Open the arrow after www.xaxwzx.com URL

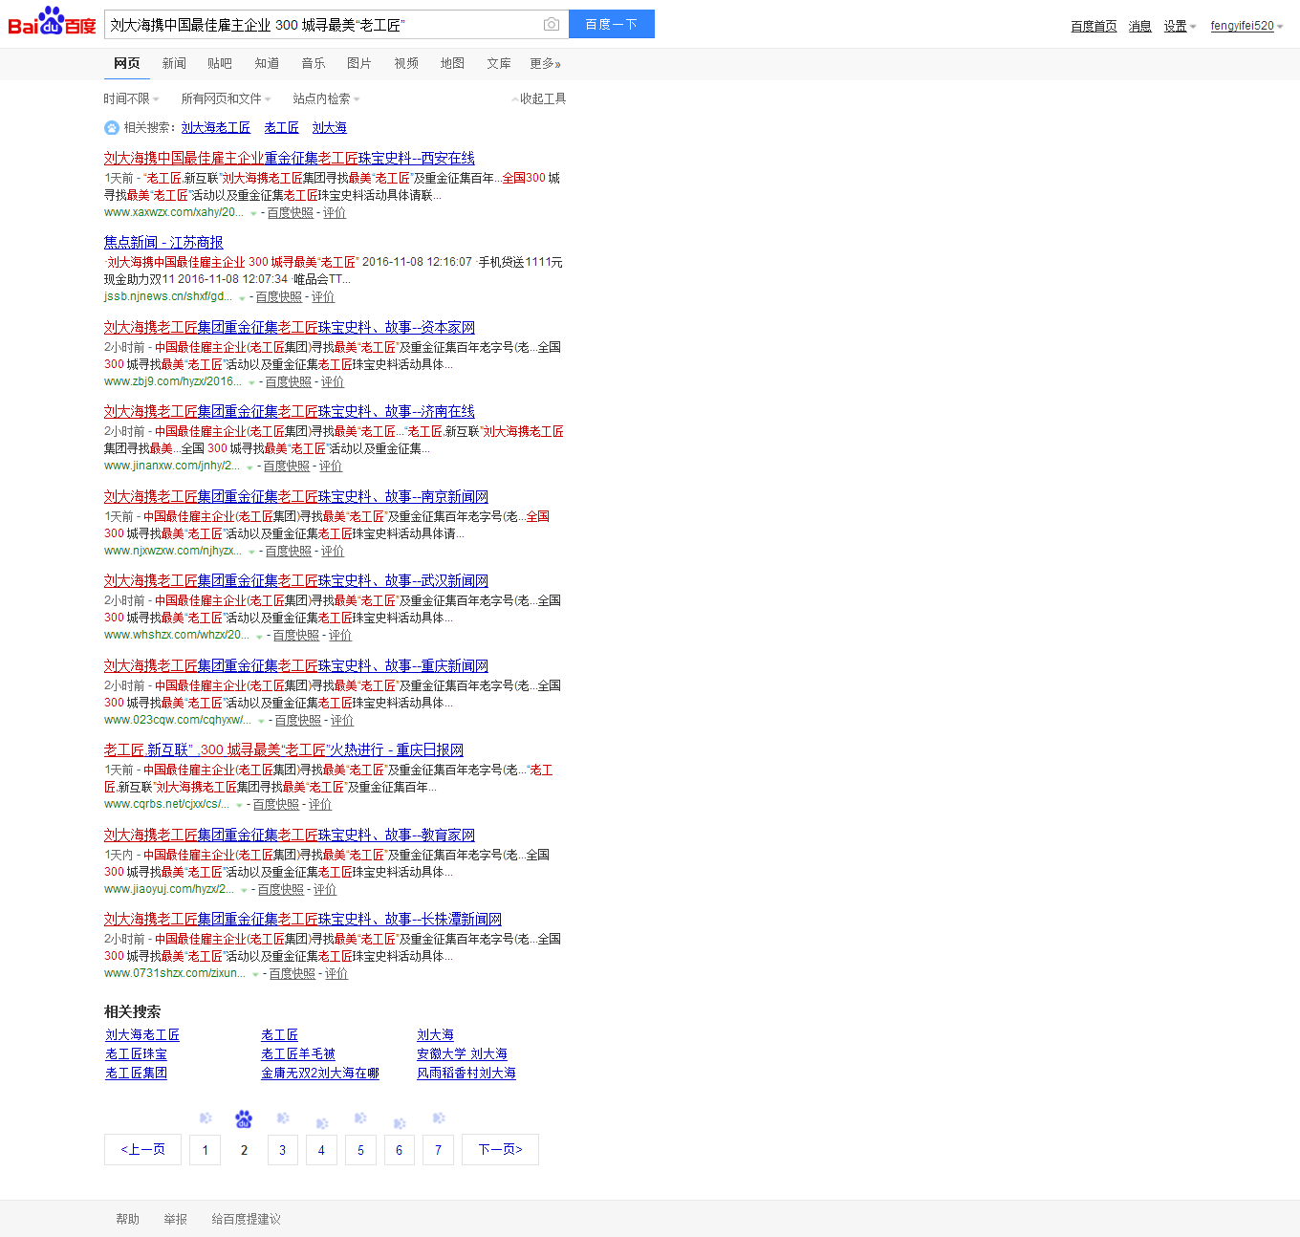coord(253,214)
